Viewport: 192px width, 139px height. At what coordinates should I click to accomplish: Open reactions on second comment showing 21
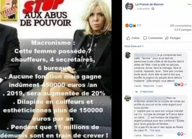point(182,134)
